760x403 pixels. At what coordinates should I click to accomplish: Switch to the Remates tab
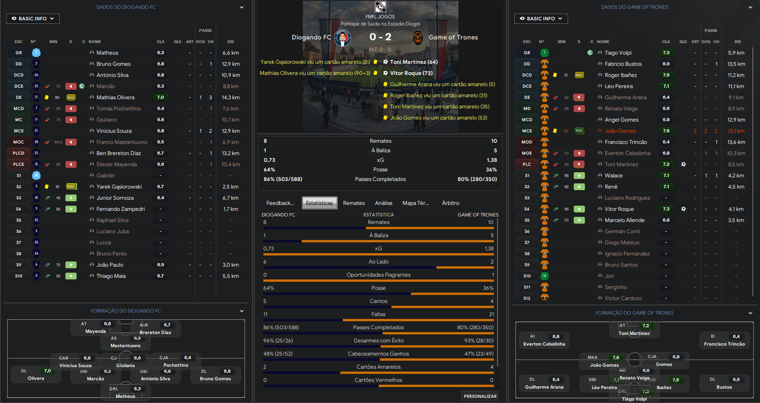[353, 203]
